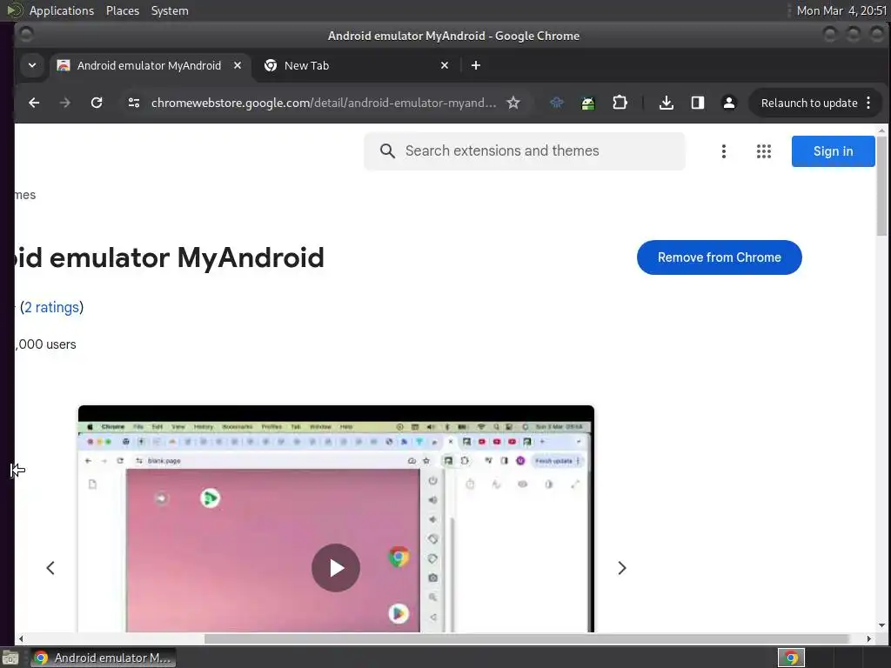This screenshot has height=668, width=891.
Task: Click Remove from Chrome
Action: click(x=720, y=257)
